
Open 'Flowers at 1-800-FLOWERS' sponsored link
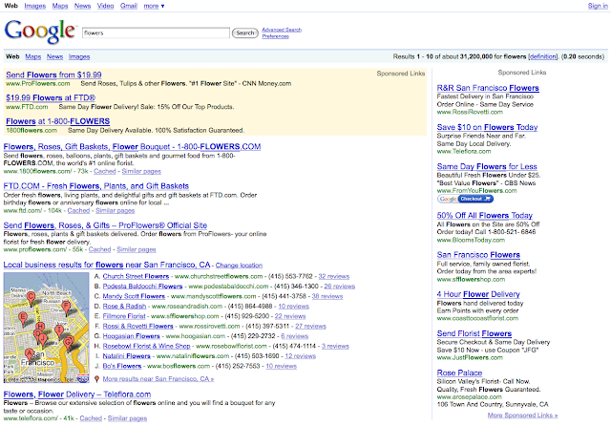(x=57, y=121)
